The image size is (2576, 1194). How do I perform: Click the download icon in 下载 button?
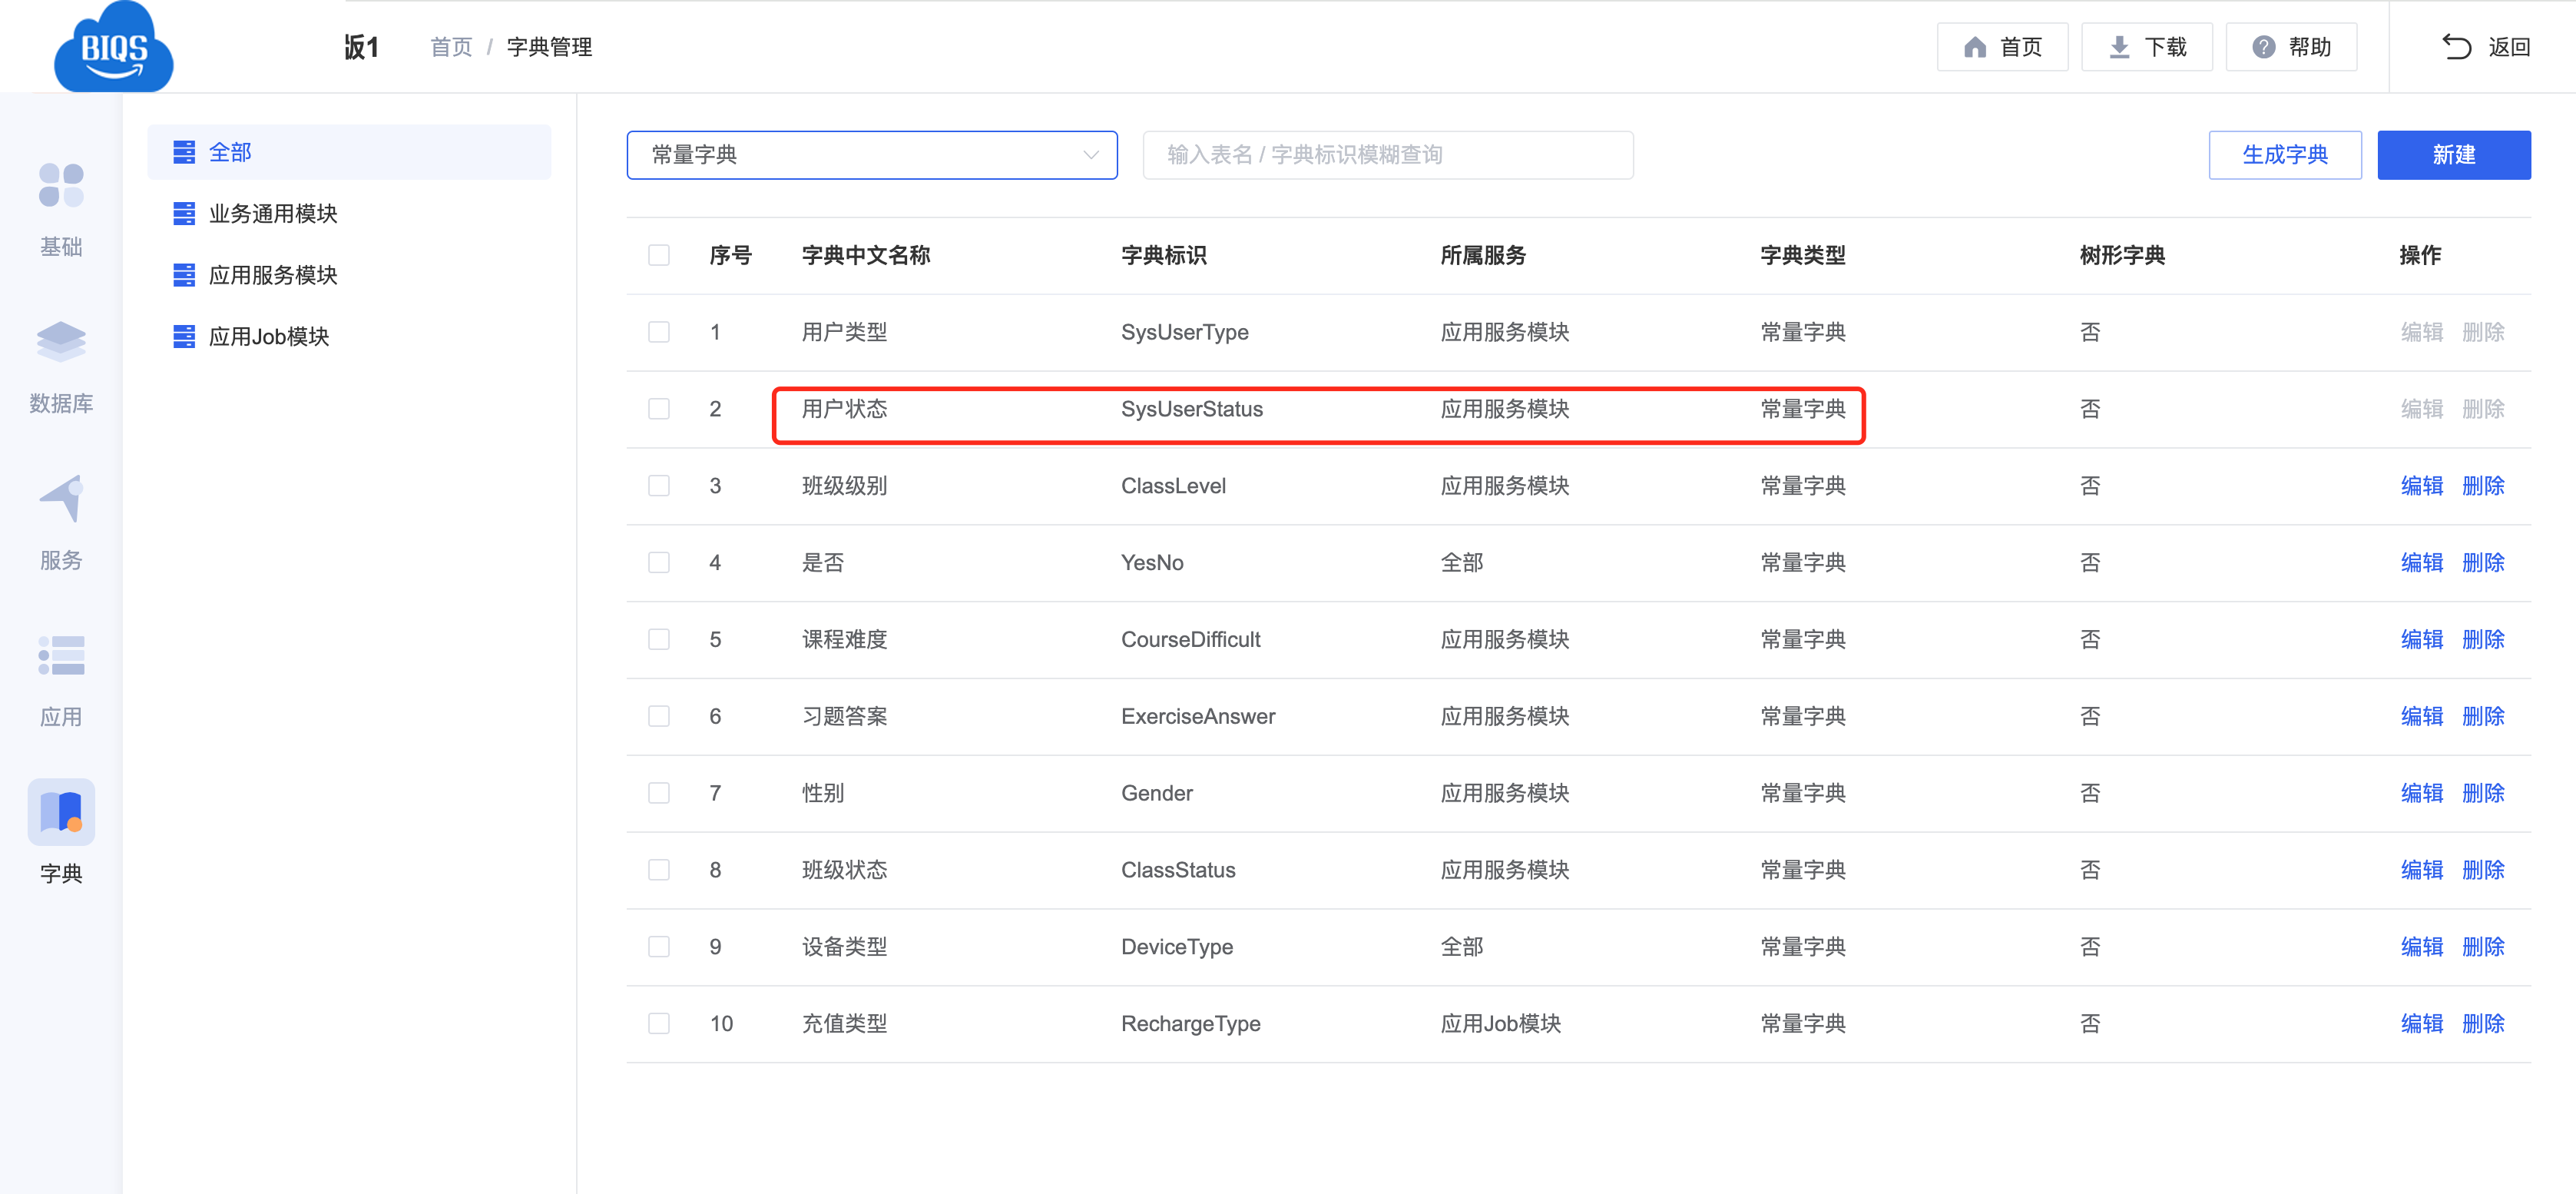[x=2119, y=47]
